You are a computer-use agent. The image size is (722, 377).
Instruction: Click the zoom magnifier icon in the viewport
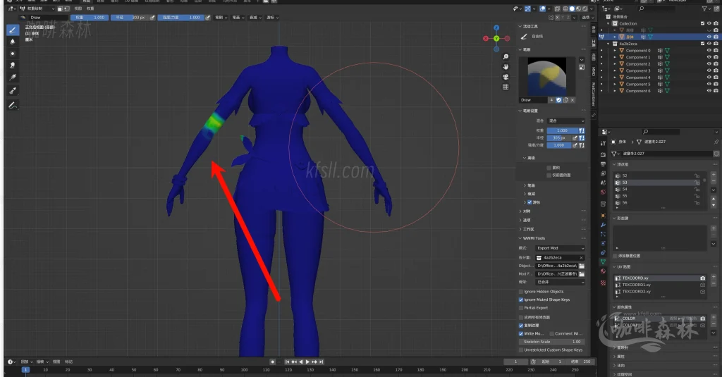tap(506, 56)
